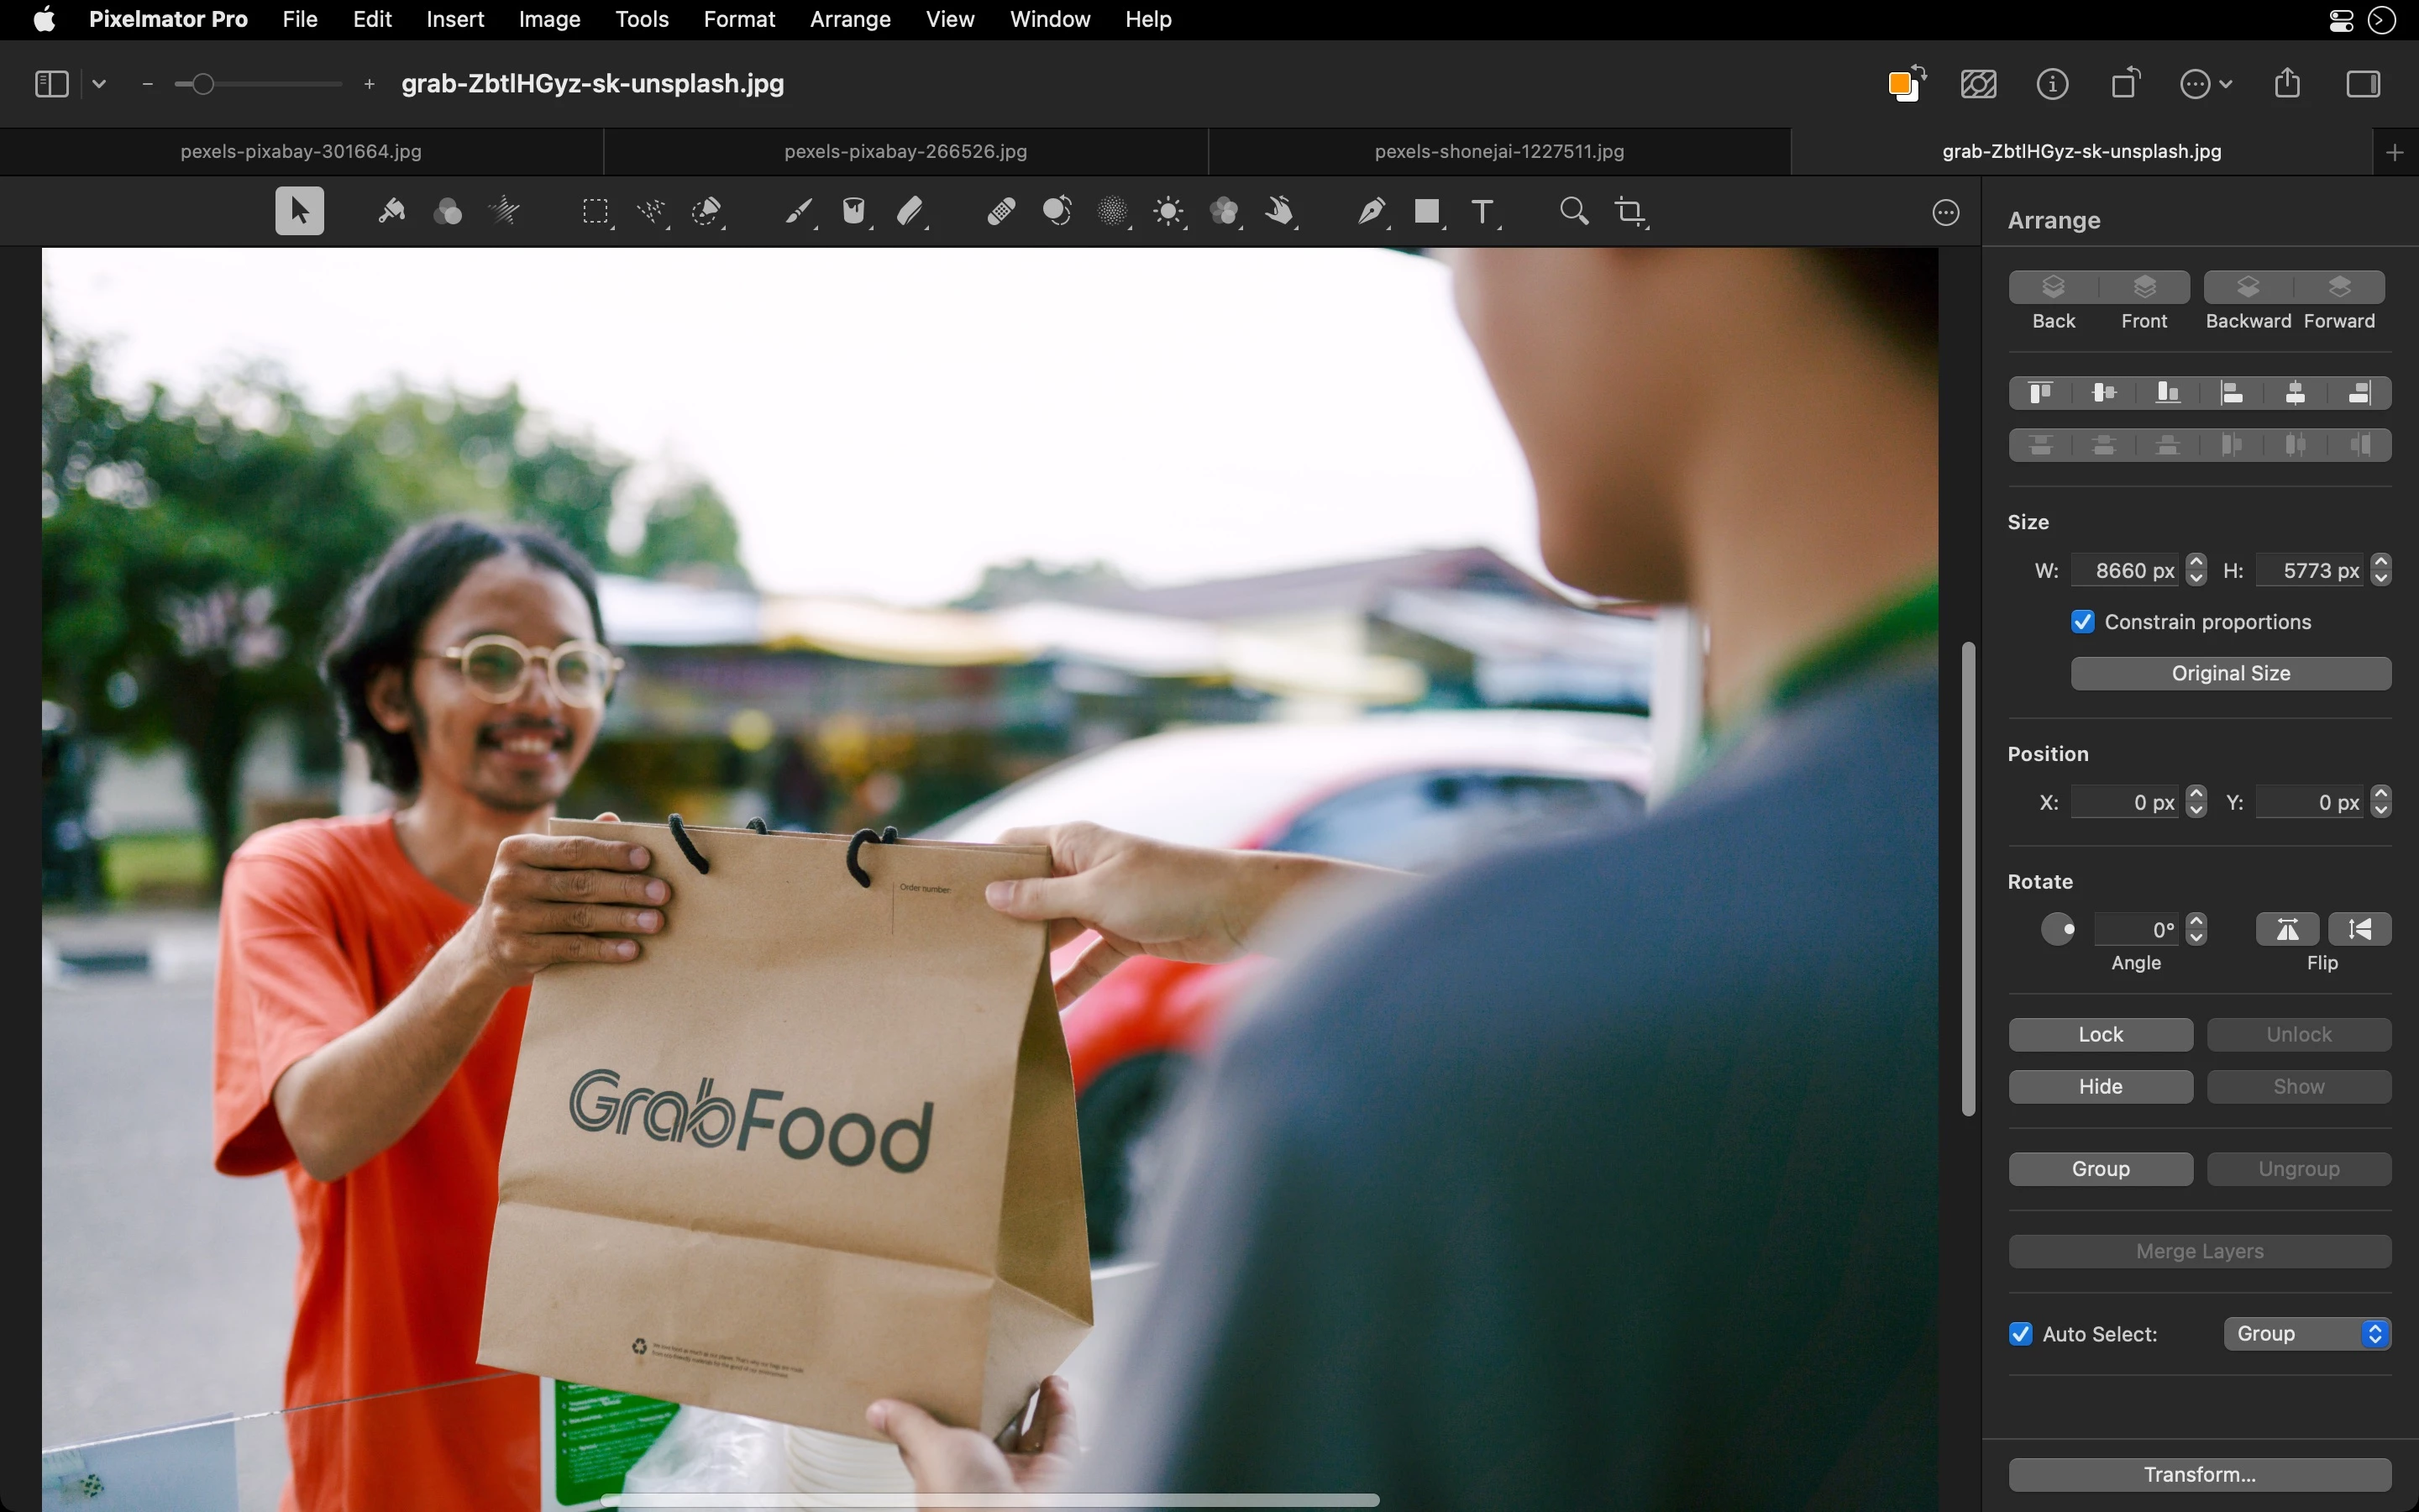Select the Pen tool
This screenshot has height=1512, width=2419.
click(1371, 211)
